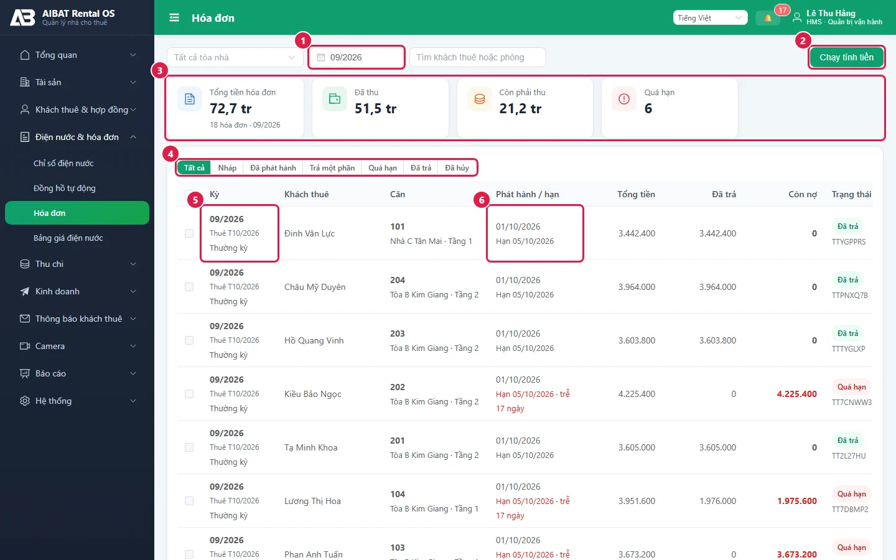Screen dimensions: 896x560
Task: Select the checkbox for Tạ Minh Khoa's invoice
Action: [189, 447]
